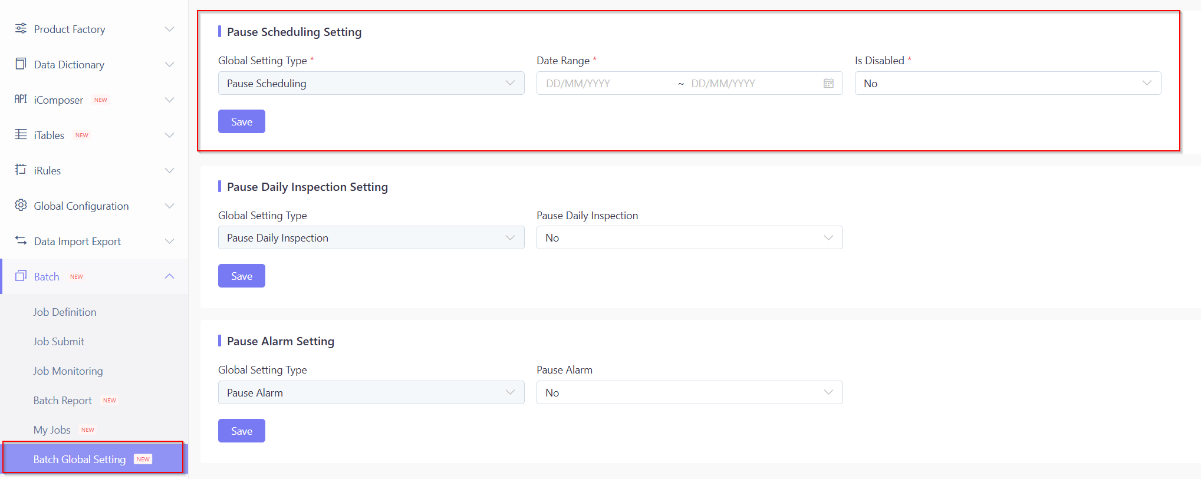
Task: Click the iRules icon in sidebar
Action: click(x=21, y=170)
